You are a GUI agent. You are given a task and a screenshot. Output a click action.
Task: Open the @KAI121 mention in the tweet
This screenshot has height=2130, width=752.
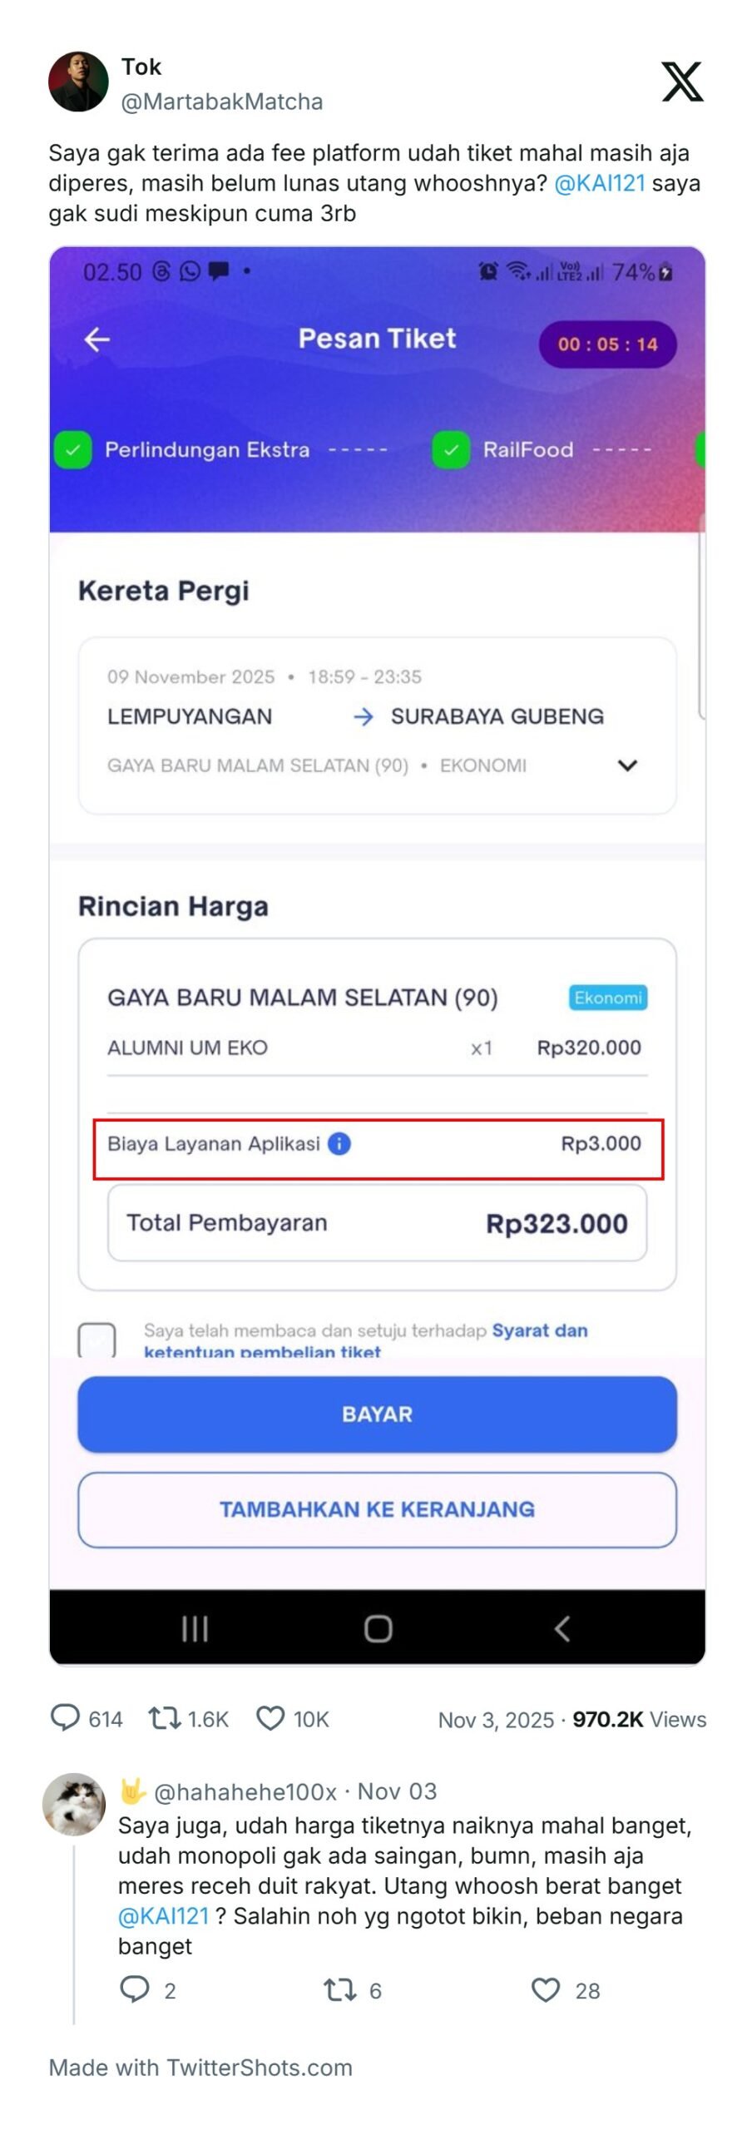point(601,181)
